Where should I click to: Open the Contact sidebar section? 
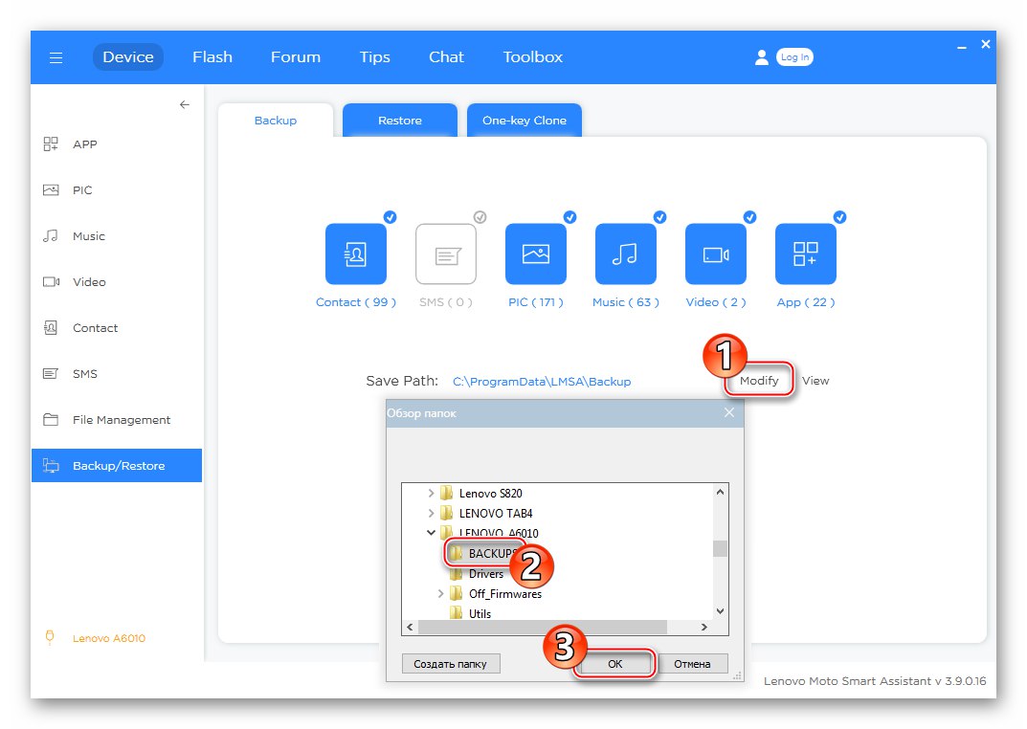click(117, 328)
